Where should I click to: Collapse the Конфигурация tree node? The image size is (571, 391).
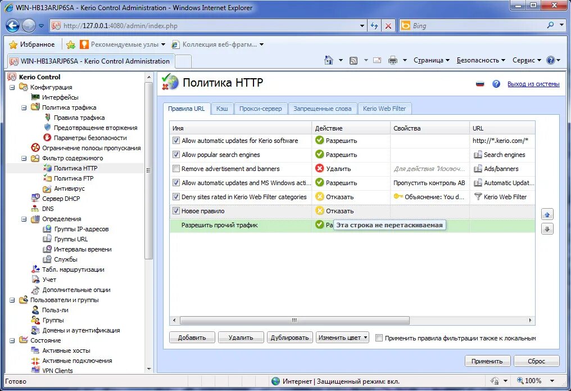point(12,87)
